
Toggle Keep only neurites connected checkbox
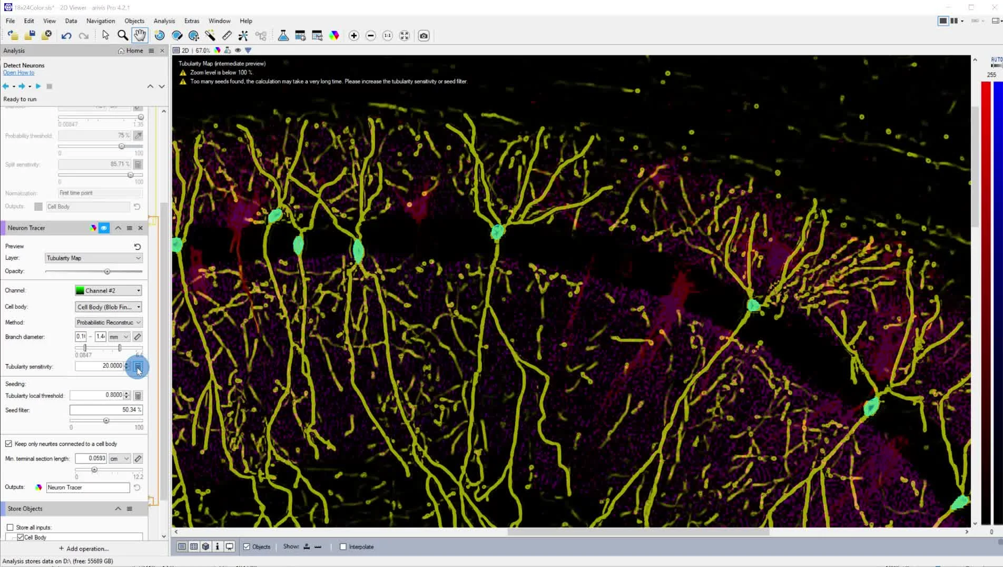[8, 444]
